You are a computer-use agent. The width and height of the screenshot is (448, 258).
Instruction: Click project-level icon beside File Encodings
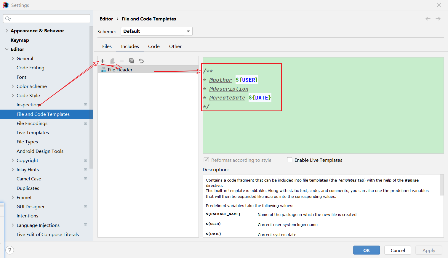[85, 123]
